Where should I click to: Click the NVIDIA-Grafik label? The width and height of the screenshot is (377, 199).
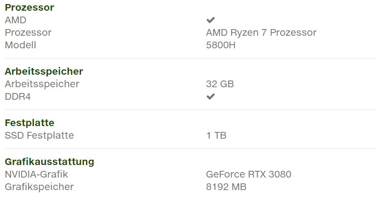click(x=37, y=174)
